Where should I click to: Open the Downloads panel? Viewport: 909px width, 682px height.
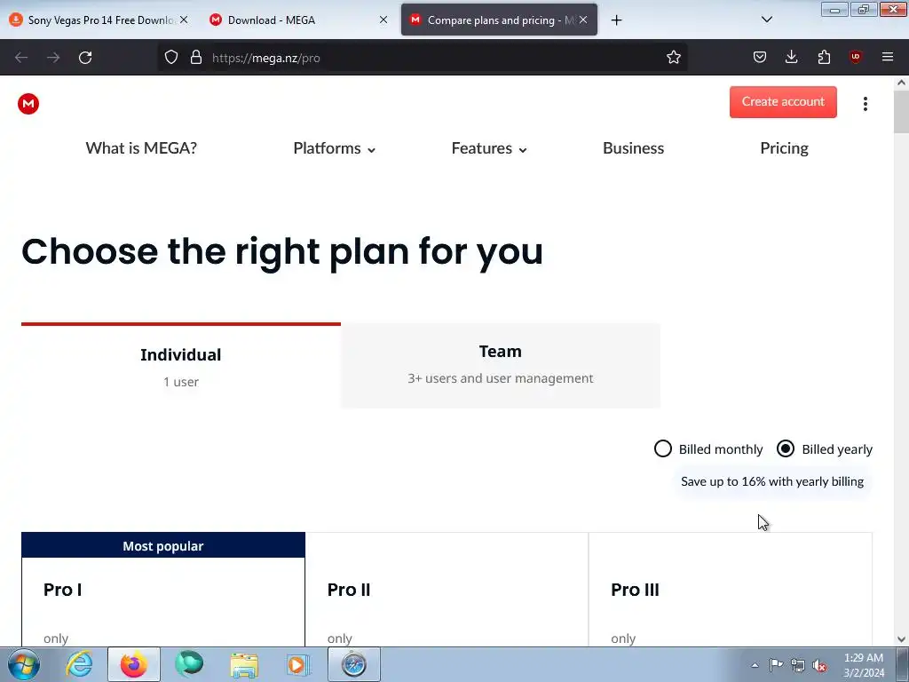pyautogui.click(x=791, y=57)
